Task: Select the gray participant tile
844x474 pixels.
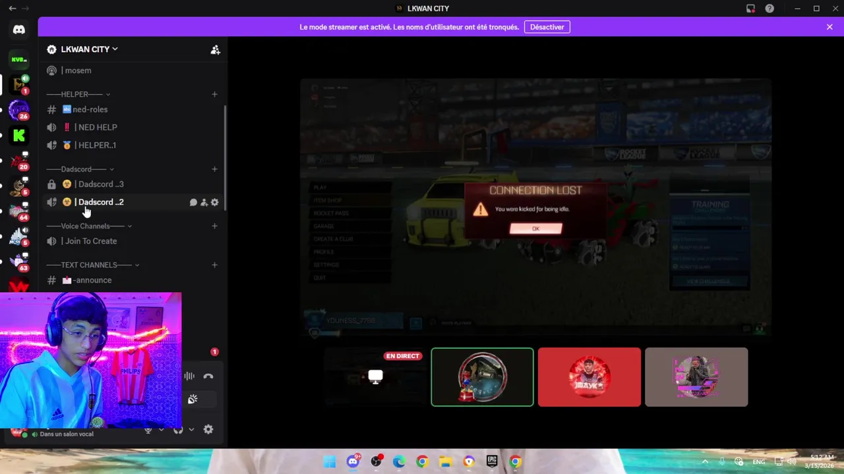Action: (696, 377)
